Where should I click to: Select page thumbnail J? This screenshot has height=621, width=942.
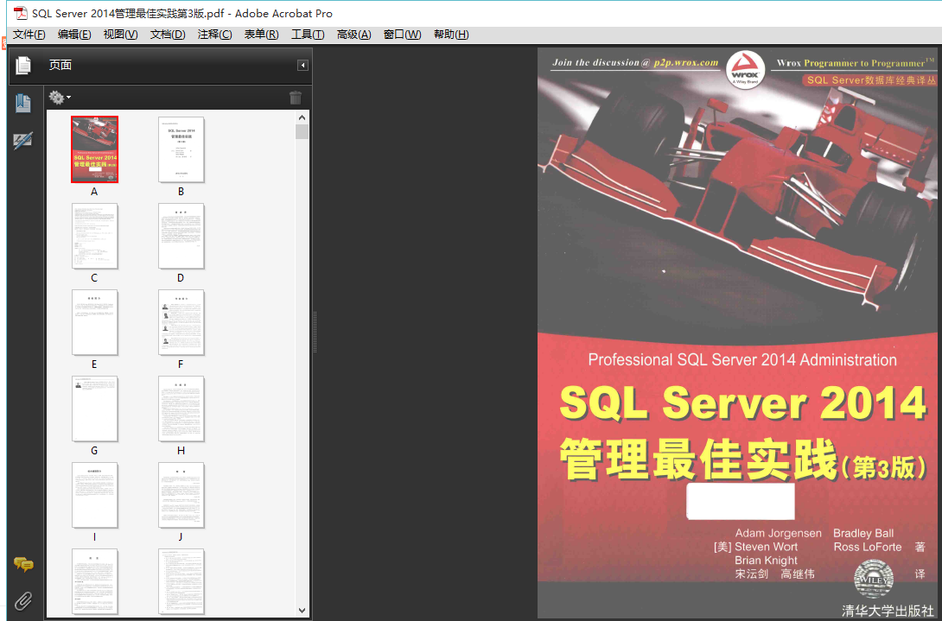[x=181, y=495]
